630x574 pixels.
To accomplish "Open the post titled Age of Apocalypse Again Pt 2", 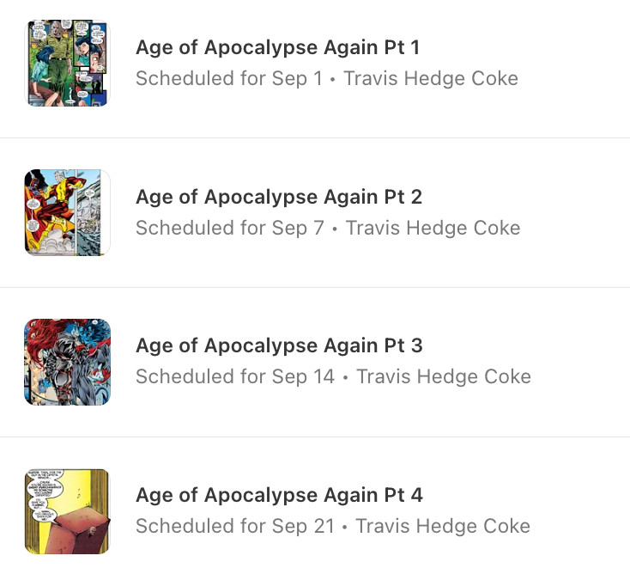I will click(x=279, y=197).
